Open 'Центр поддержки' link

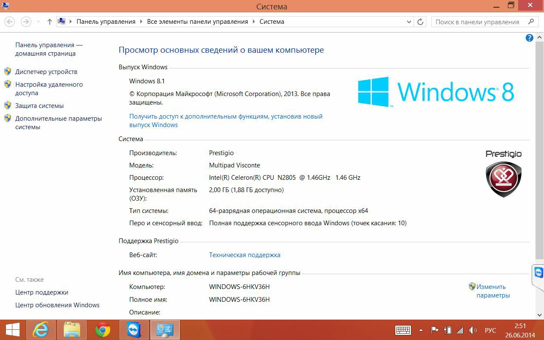click(x=42, y=292)
